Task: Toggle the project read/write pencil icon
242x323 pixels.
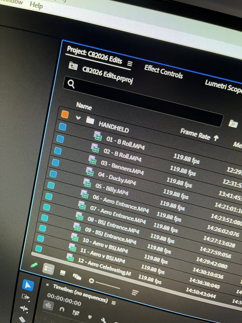Action: [x=34, y=265]
